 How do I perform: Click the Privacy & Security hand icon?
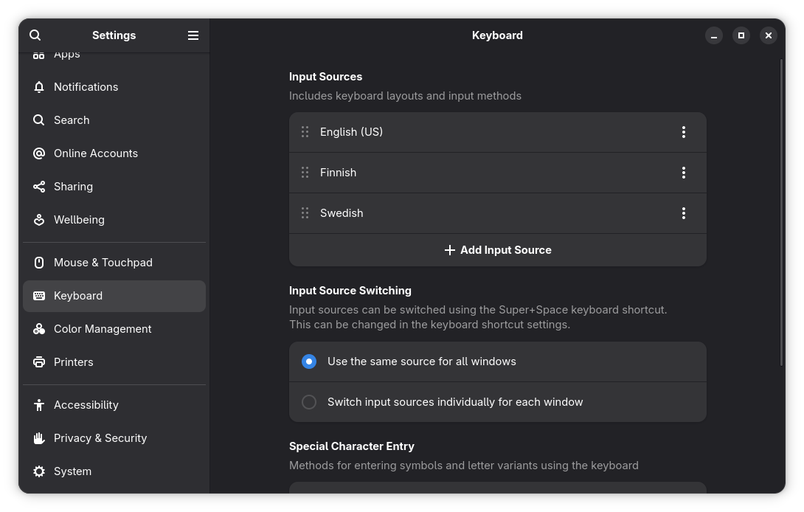click(x=39, y=438)
